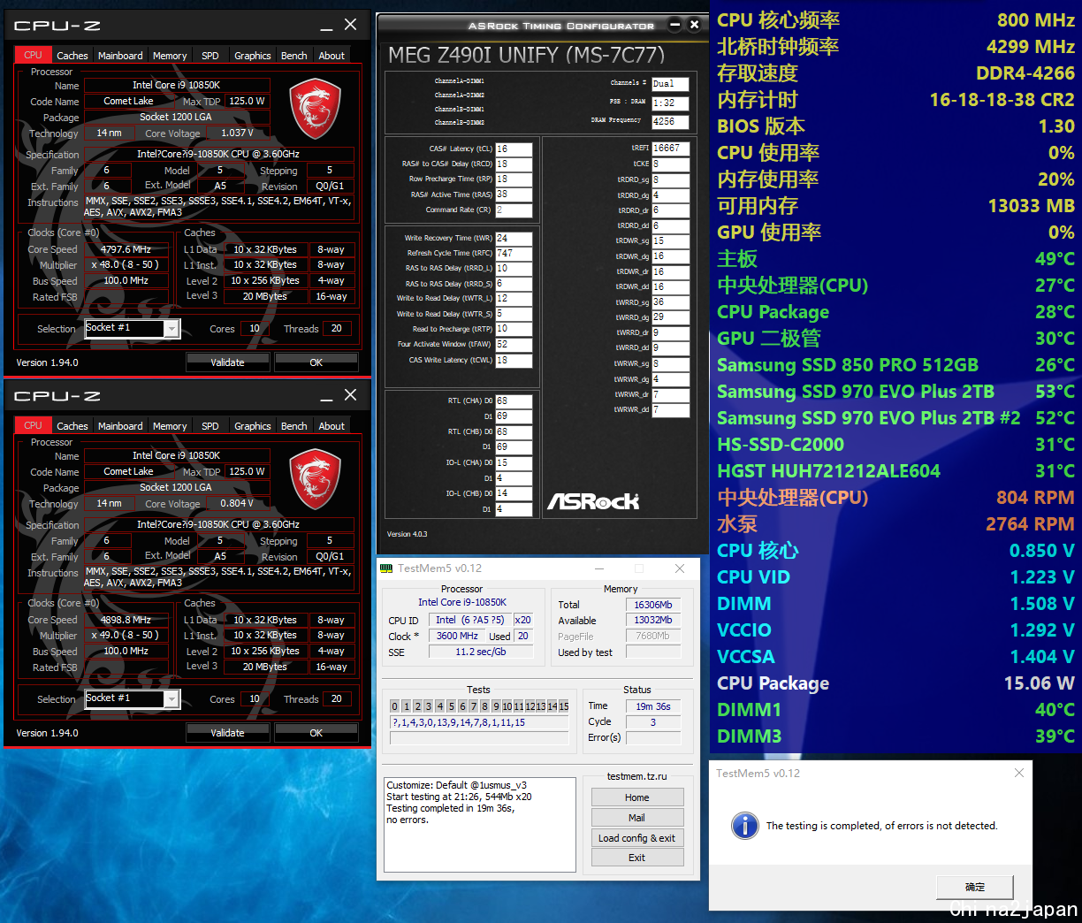Open the Caches tab in upper CPU-Z window
The height and width of the screenshot is (923, 1082).
tap(72, 56)
